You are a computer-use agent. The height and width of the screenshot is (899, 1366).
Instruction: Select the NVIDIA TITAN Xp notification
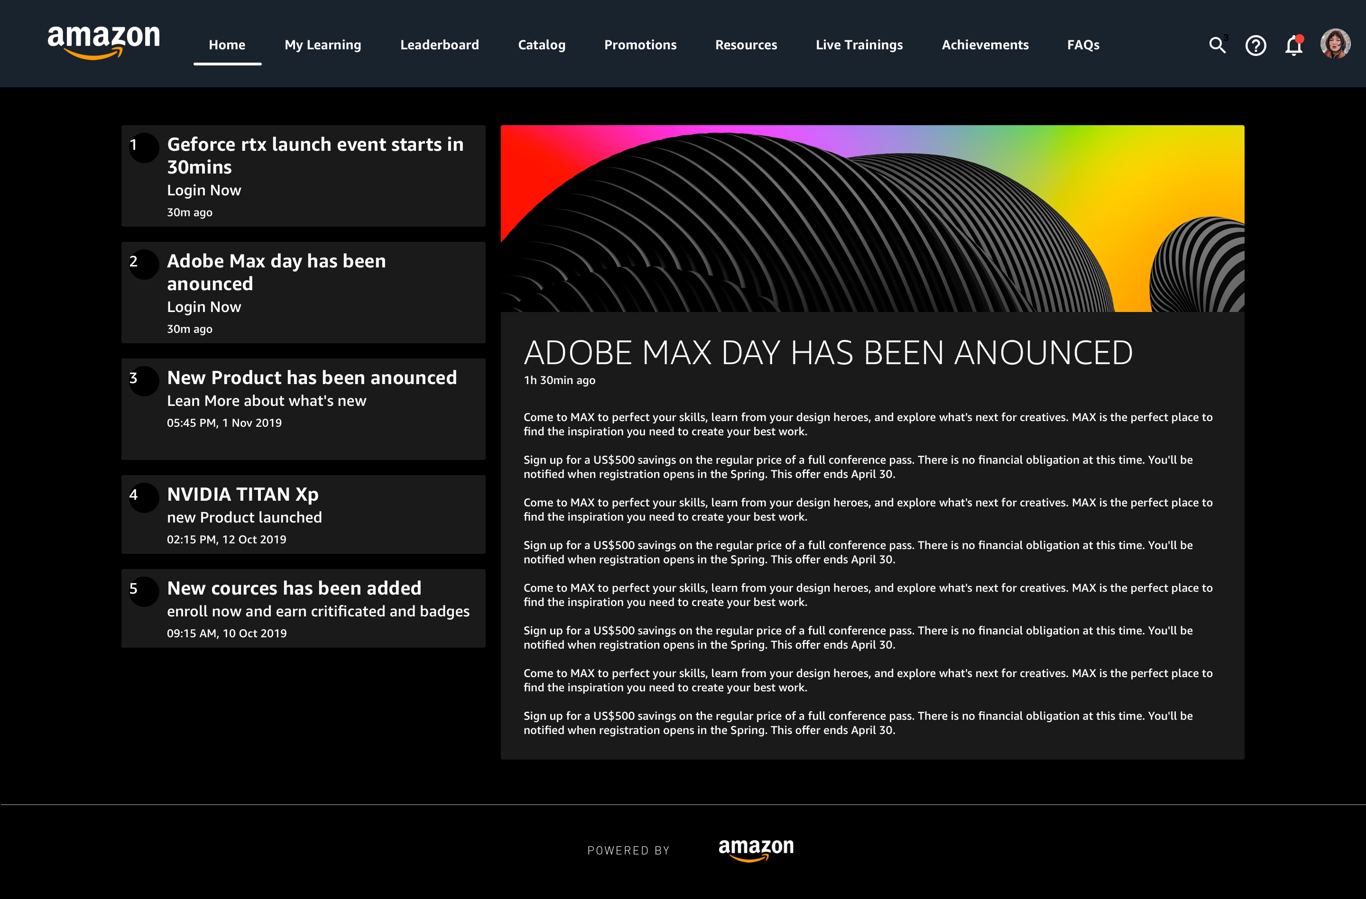(x=303, y=514)
